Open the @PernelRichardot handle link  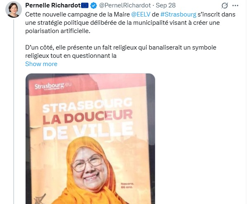click(x=125, y=5)
